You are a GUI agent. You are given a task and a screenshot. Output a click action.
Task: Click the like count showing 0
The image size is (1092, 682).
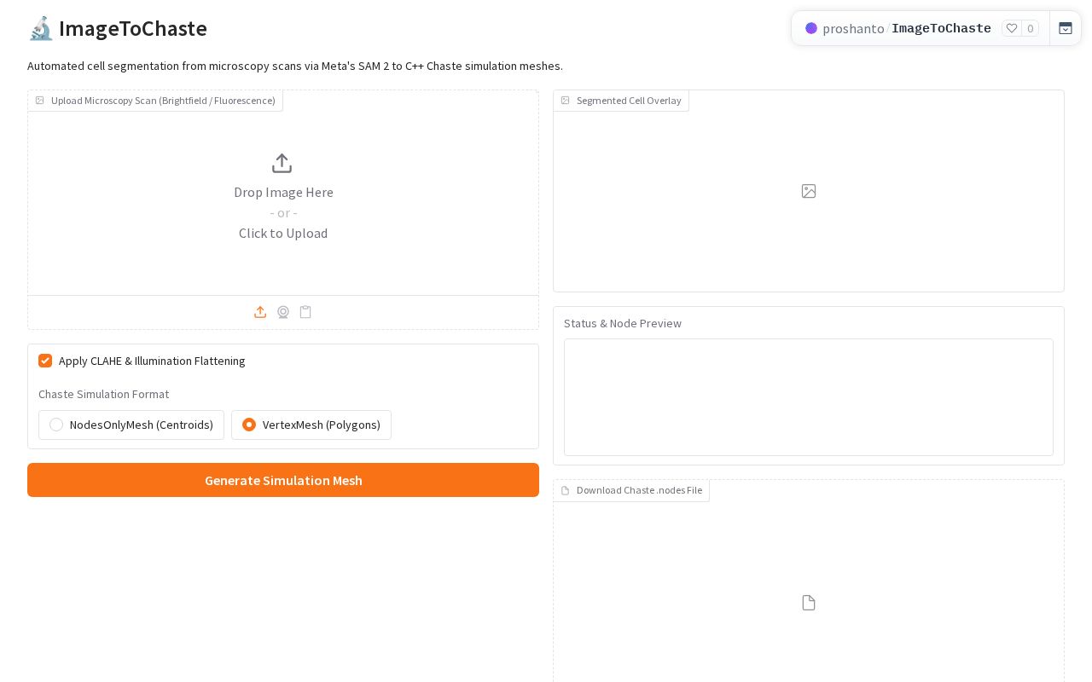coord(1031,28)
